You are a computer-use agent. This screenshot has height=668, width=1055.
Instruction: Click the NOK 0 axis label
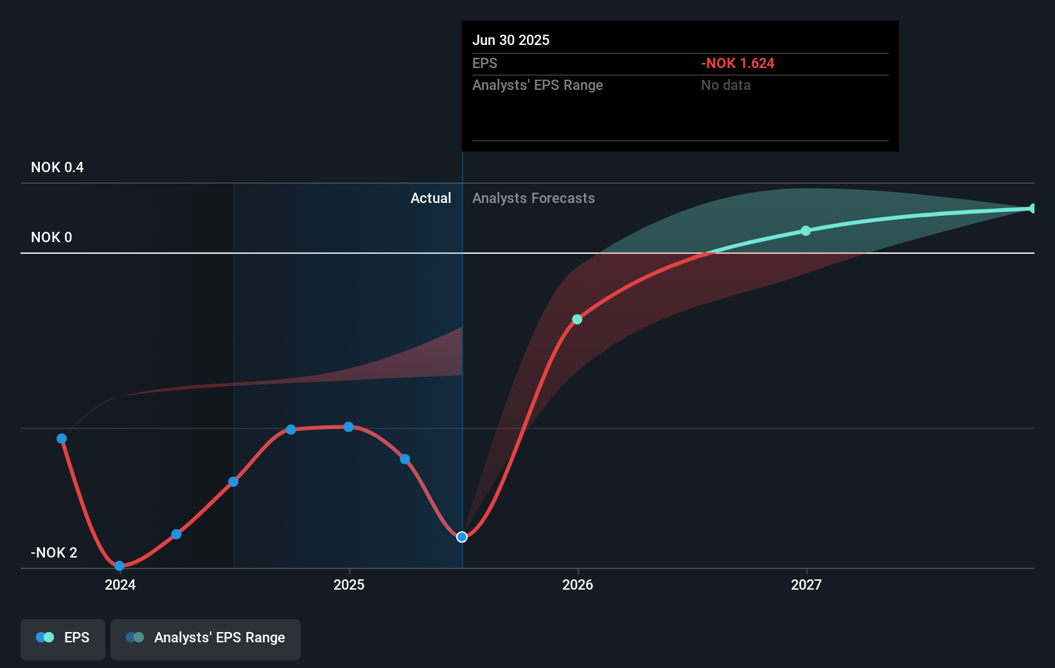[x=51, y=237]
